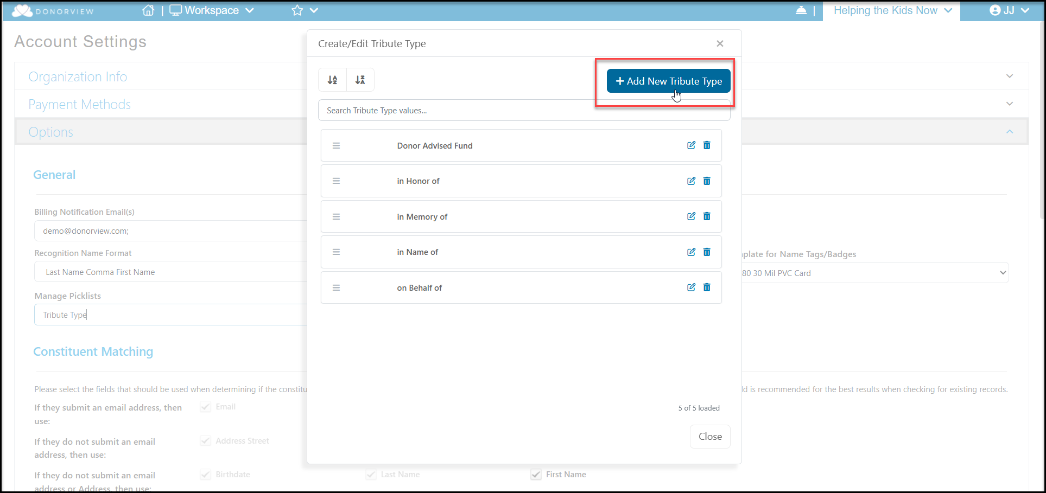Image resolution: width=1046 pixels, height=493 pixels.
Task: Open the Recognition Name Format dropdown
Action: [x=171, y=272]
